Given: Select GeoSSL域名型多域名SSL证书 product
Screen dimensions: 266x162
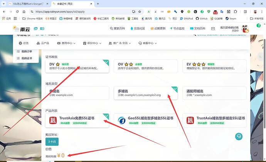Looking at the screenshot, I should click(146, 120).
